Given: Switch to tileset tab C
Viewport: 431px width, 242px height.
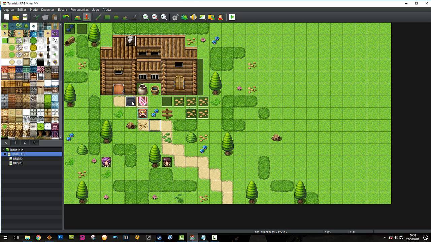Looking at the screenshot, I should point(25,143).
